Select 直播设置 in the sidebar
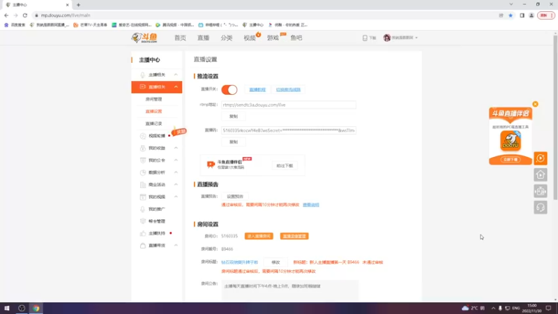This screenshot has width=558, height=314. (x=153, y=112)
